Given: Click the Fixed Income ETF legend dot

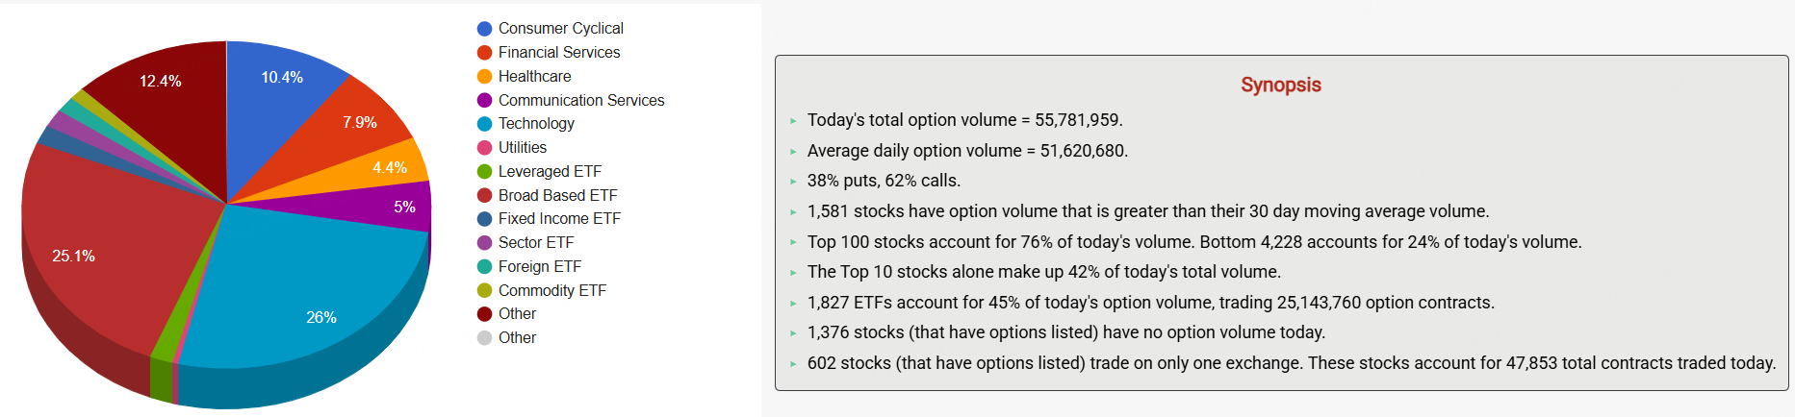Looking at the screenshot, I should [x=485, y=219].
